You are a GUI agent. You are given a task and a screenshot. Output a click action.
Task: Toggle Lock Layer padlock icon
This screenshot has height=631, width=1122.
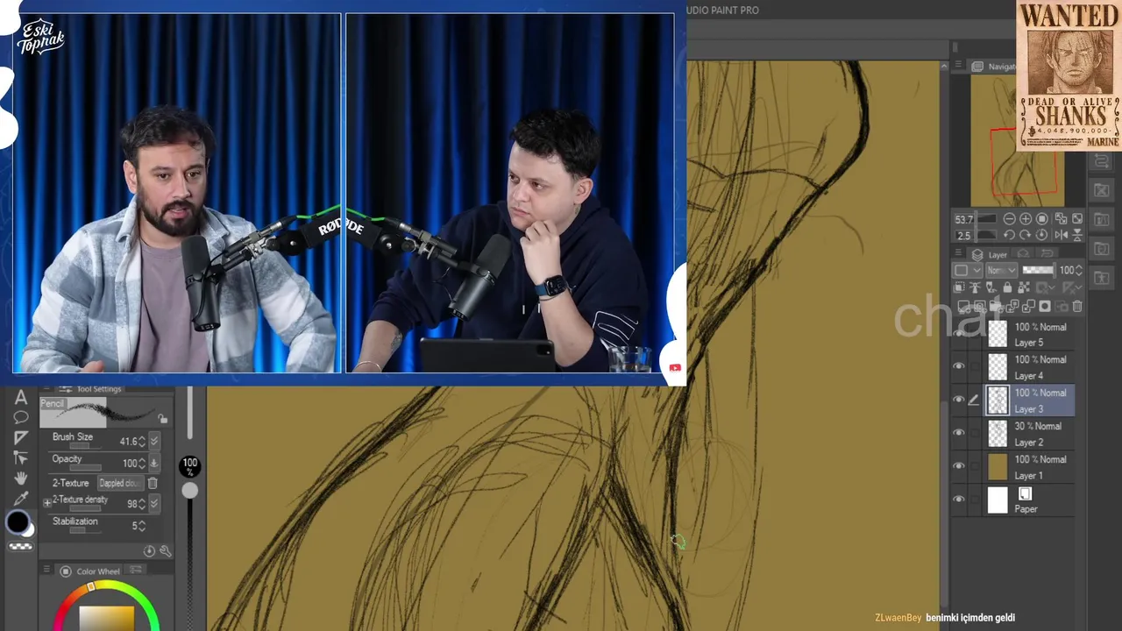coord(1006,287)
